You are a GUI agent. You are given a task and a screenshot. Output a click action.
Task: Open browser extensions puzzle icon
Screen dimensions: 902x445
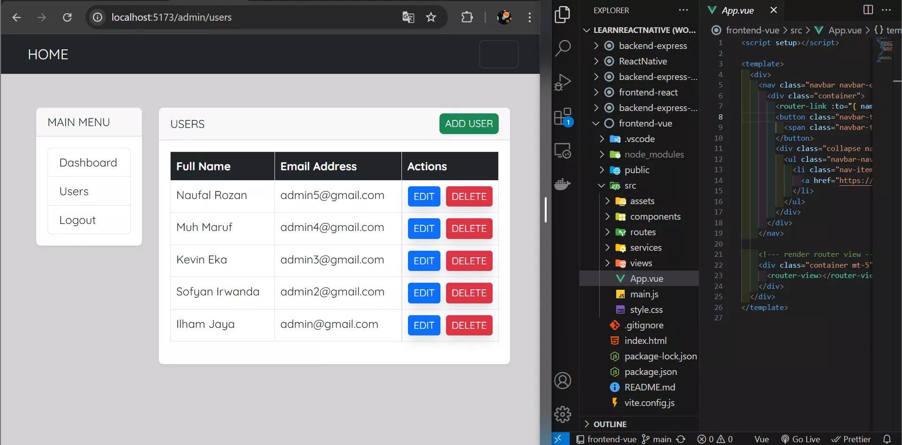pyautogui.click(x=467, y=17)
